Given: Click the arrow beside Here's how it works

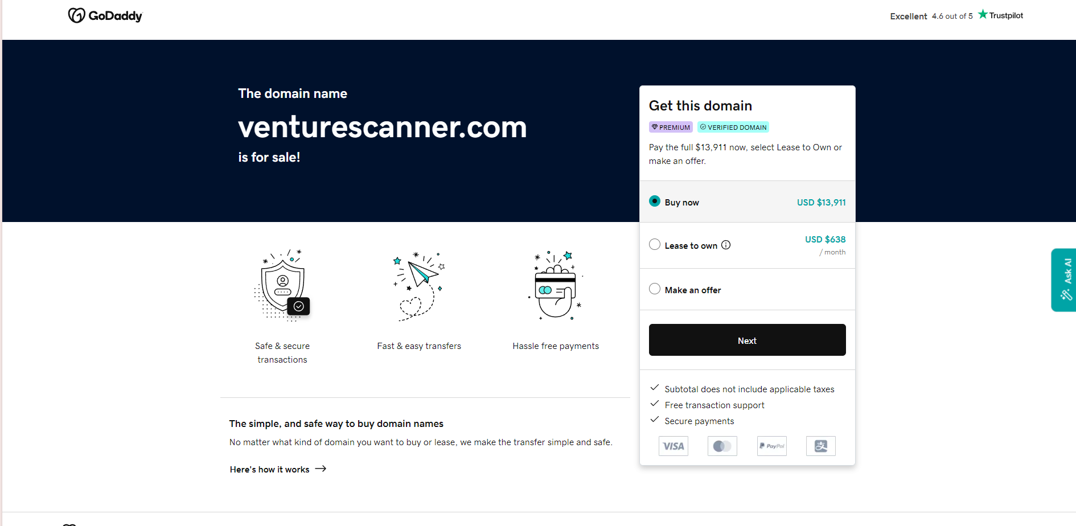Looking at the screenshot, I should [x=321, y=469].
